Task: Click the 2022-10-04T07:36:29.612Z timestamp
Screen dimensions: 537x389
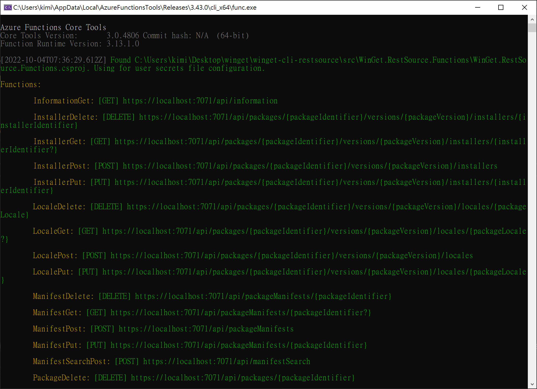Action: click(x=53, y=60)
